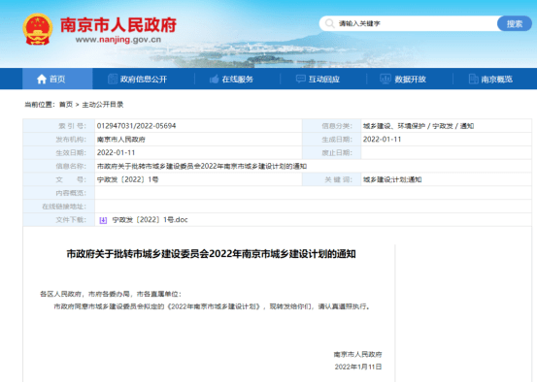Click the 在线链接地址 label cell
Viewport: 537px width, 383px height.
(59, 207)
